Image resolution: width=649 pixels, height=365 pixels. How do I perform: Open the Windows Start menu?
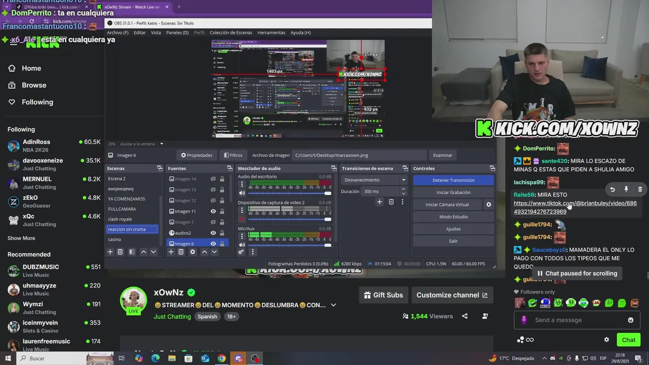[x=8, y=358]
